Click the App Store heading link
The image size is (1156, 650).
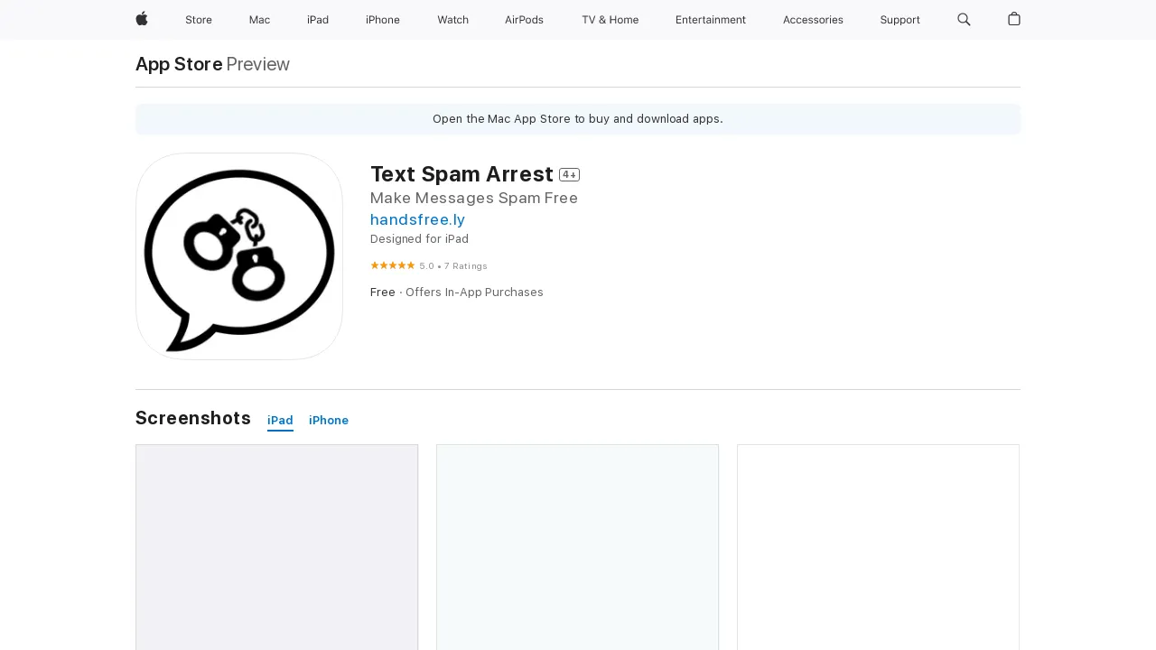pos(179,64)
